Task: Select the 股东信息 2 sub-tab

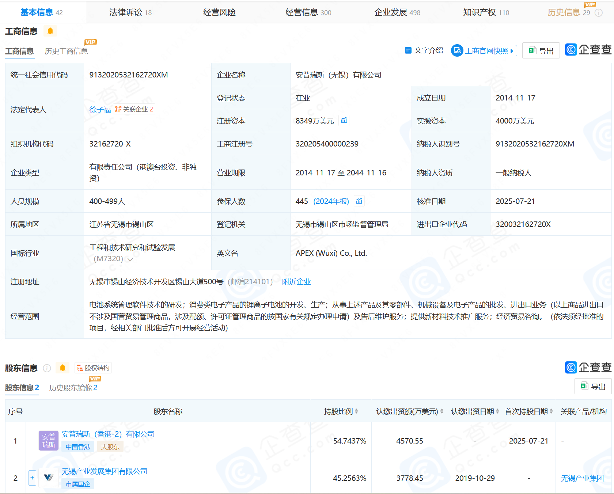Action: tap(22, 388)
